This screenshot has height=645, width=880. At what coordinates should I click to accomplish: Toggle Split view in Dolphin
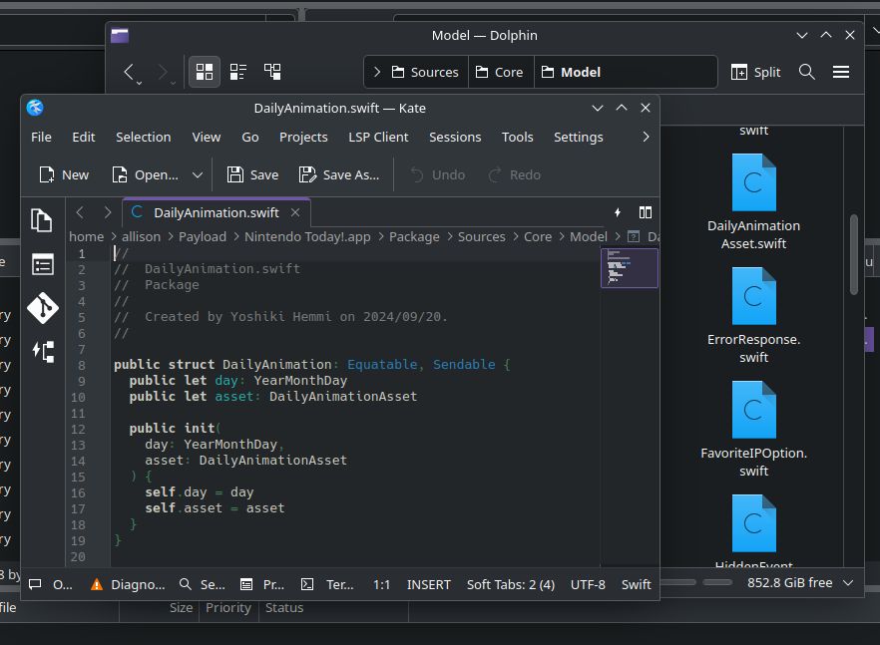pyautogui.click(x=755, y=73)
